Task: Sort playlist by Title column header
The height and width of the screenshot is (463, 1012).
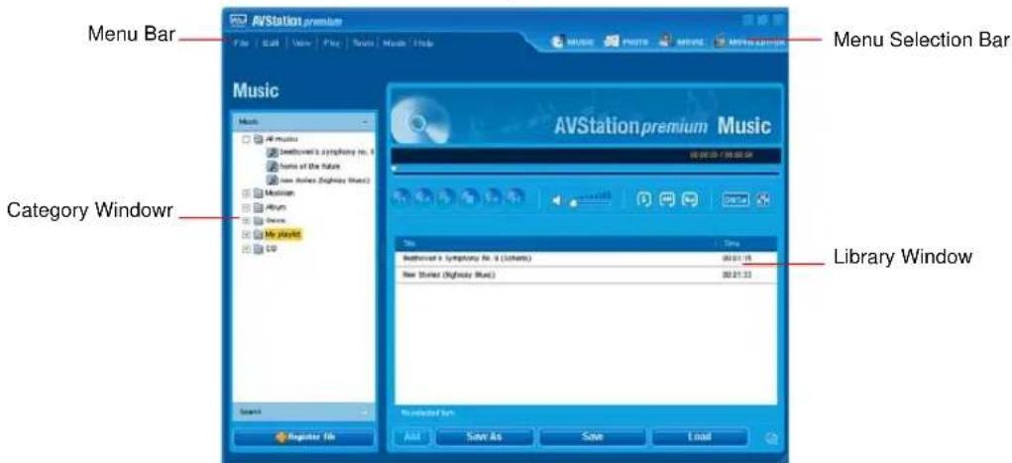Action: coord(555,244)
